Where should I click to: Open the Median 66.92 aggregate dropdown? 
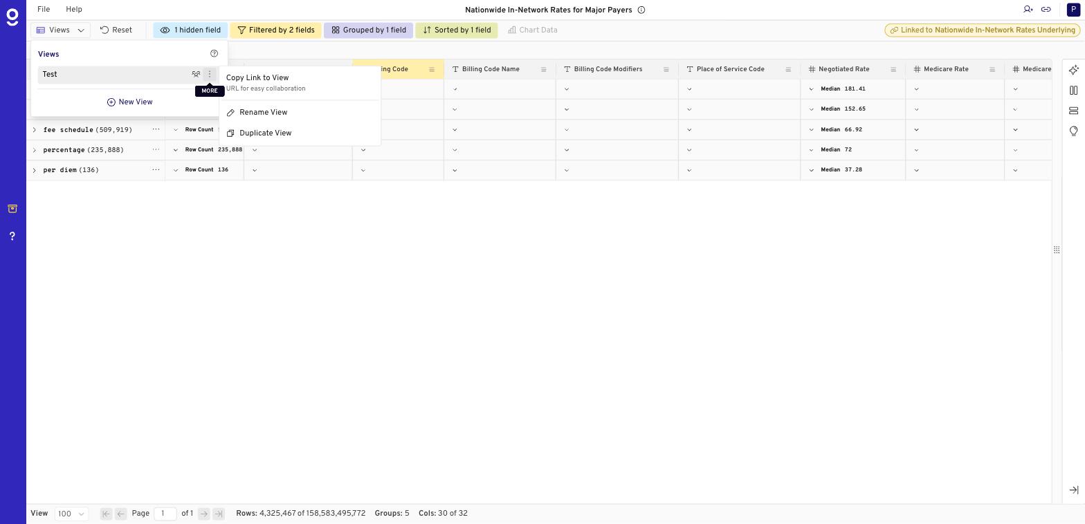coord(811,130)
